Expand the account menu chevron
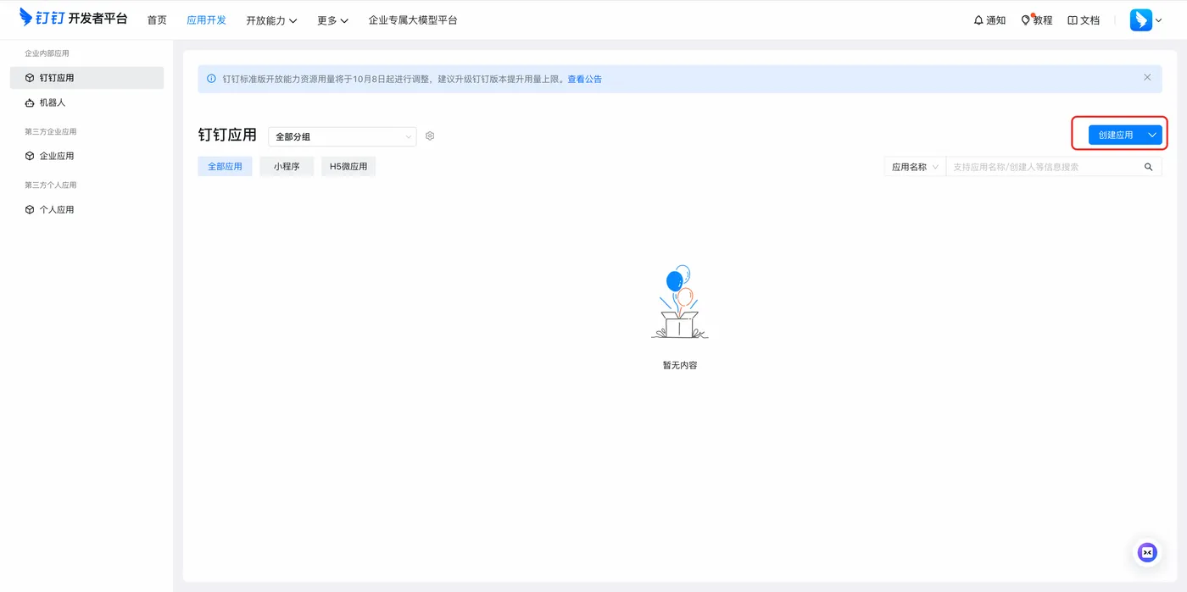 [x=1159, y=20]
